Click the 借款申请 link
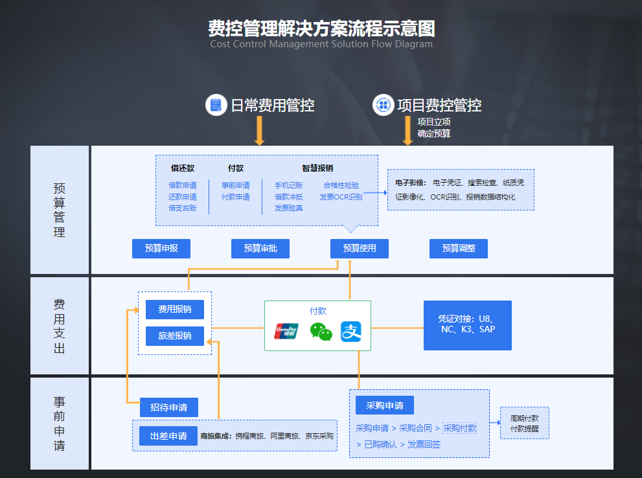The height and width of the screenshot is (478, 642). coord(183,185)
